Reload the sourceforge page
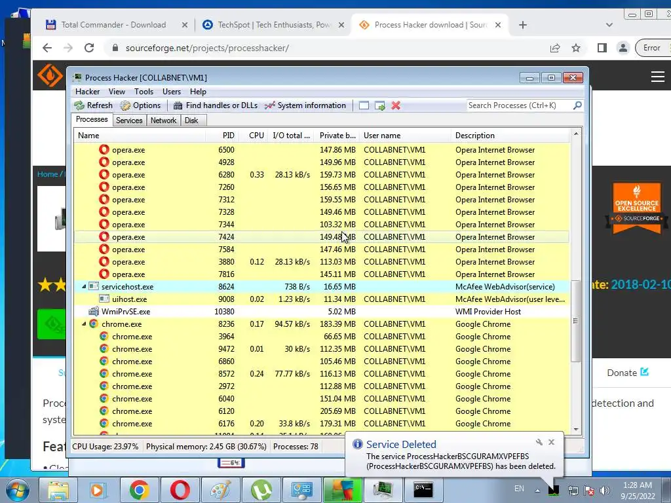This screenshot has height=503, width=671. 89,48
